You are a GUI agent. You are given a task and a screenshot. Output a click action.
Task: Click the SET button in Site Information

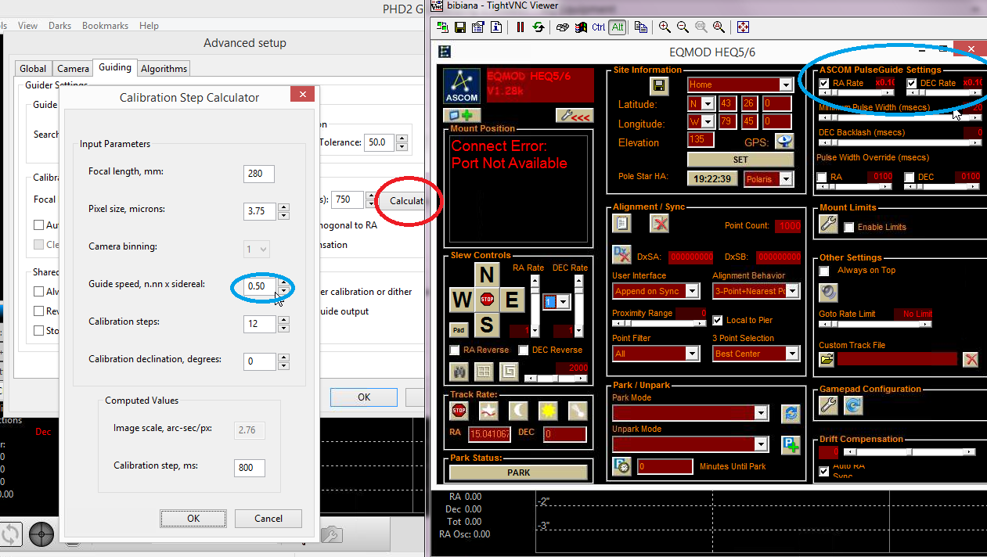click(740, 159)
